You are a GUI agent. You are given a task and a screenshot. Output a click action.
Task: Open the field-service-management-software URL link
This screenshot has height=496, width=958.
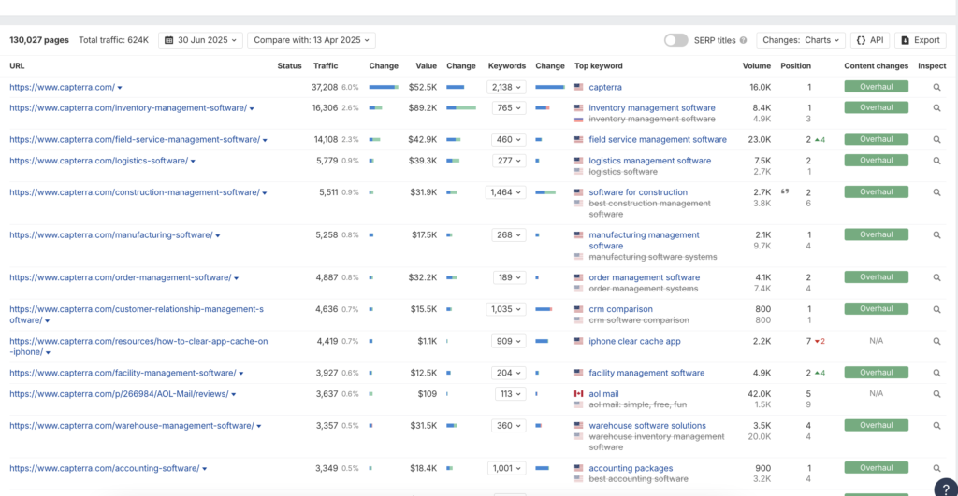[x=135, y=140]
